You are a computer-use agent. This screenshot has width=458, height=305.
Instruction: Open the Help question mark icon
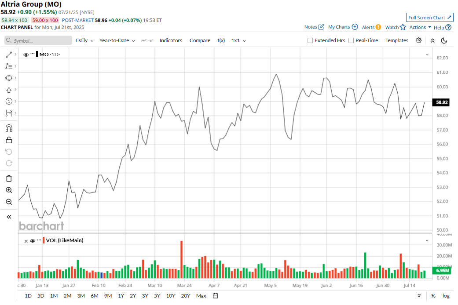pyautogui.click(x=448, y=27)
